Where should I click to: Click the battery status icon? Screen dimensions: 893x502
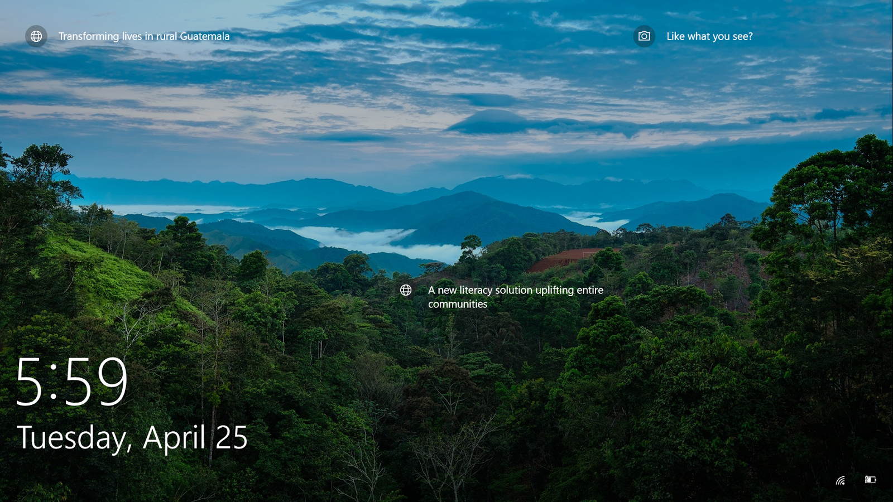tap(870, 479)
